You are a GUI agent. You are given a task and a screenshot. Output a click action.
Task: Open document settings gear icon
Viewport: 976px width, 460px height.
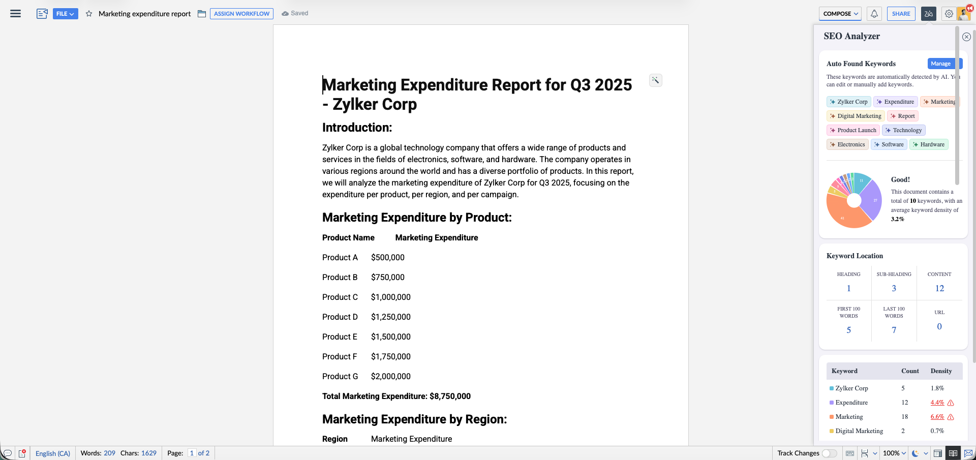pos(949,14)
